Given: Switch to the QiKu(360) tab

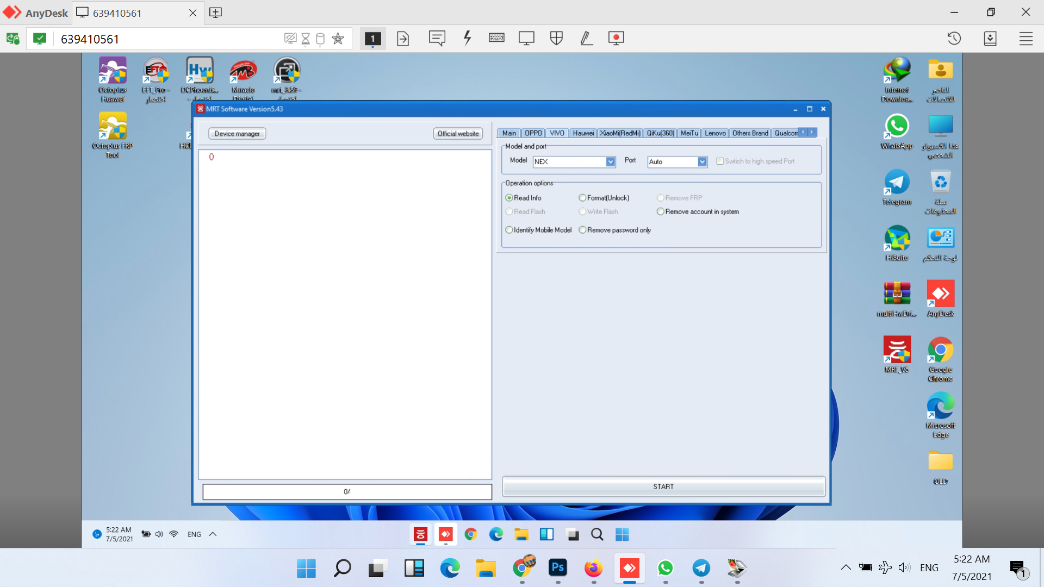Looking at the screenshot, I should pos(661,133).
